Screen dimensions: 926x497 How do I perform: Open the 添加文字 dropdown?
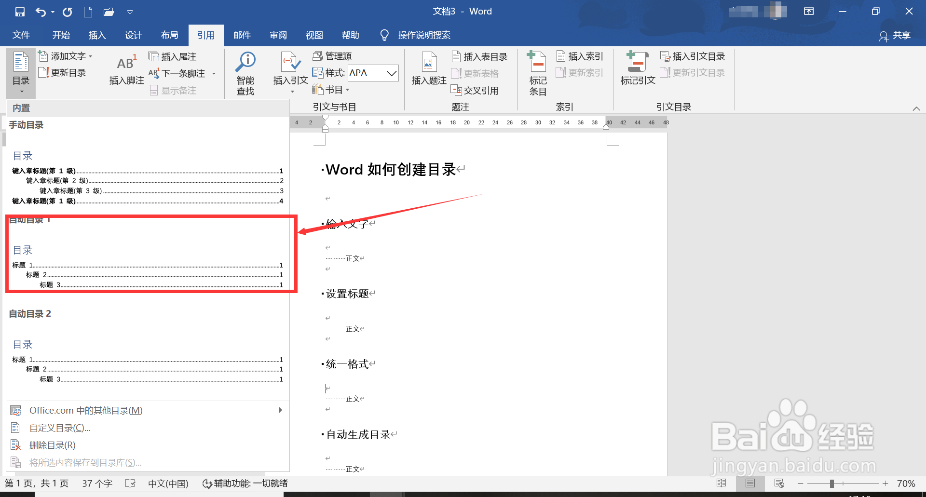pyautogui.click(x=65, y=56)
